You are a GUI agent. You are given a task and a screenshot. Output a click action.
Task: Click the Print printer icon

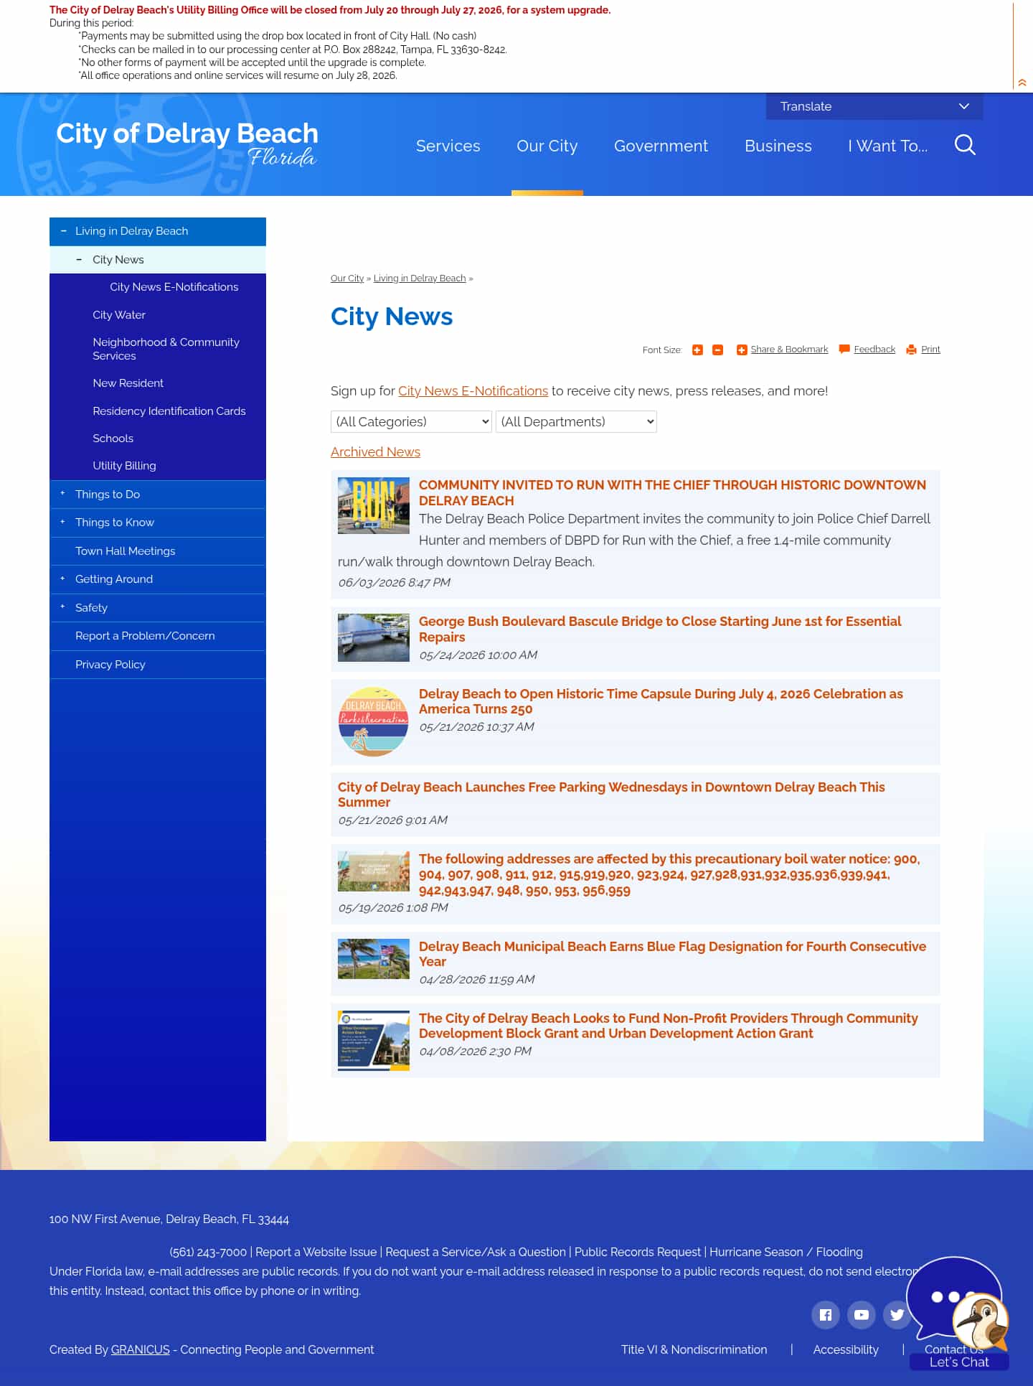(x=911, y=350)
